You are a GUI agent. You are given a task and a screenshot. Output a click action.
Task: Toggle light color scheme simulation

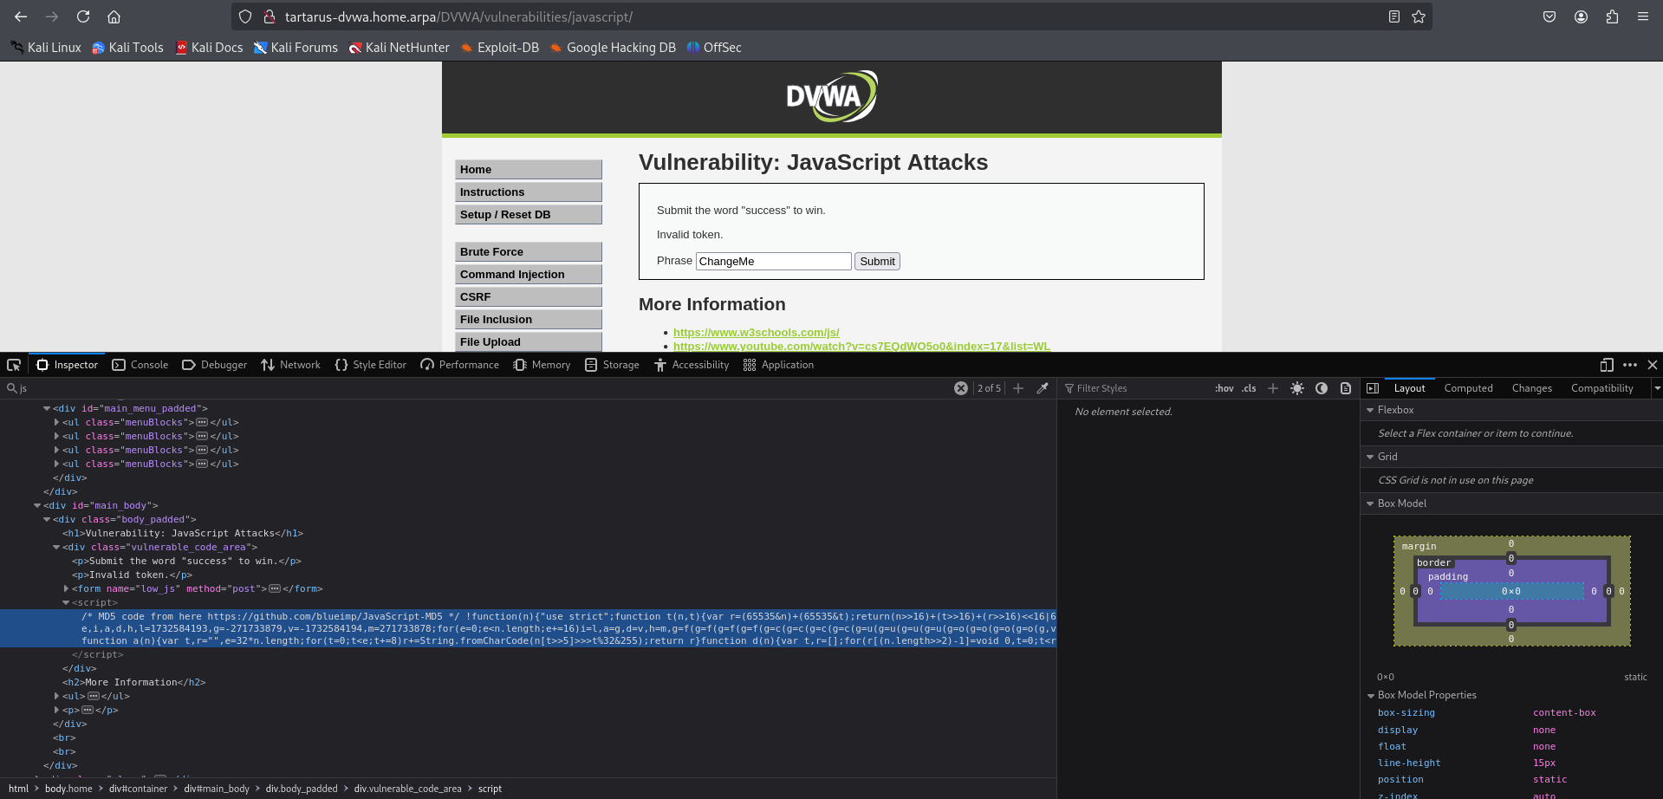pos(1296,388)
